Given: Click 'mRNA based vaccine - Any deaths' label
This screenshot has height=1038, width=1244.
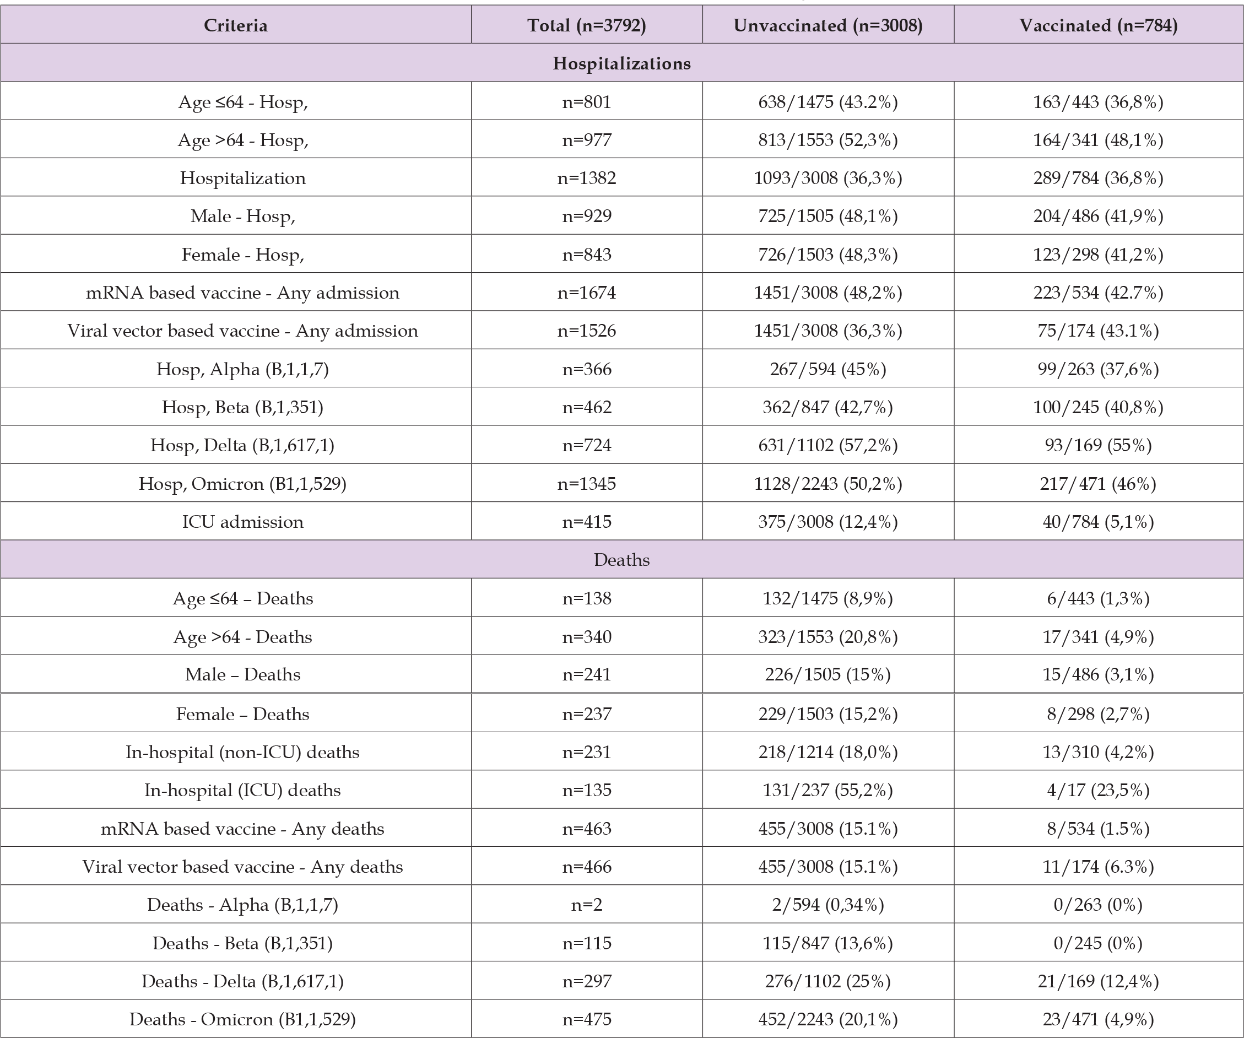Looking at the screenshot, I should tap(243, 828).
